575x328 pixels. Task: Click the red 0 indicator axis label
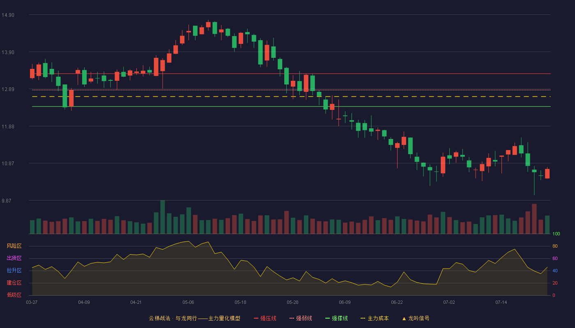(554, 295)
